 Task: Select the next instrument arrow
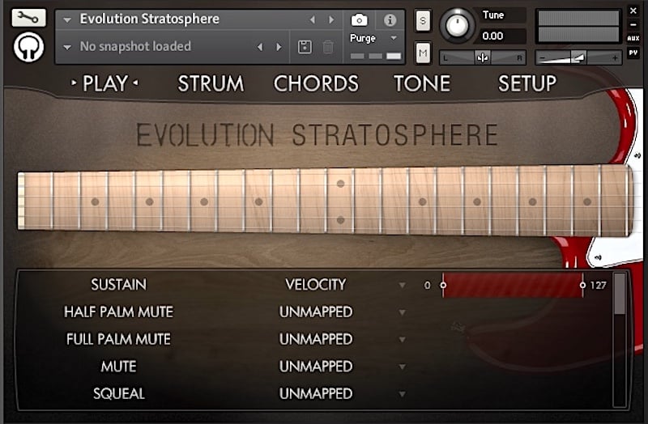coord(331,19)
